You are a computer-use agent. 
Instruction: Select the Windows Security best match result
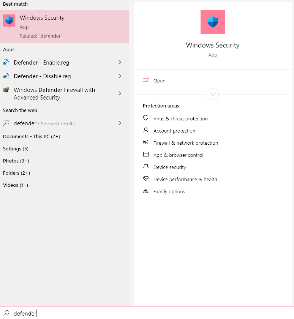(65, 27)
